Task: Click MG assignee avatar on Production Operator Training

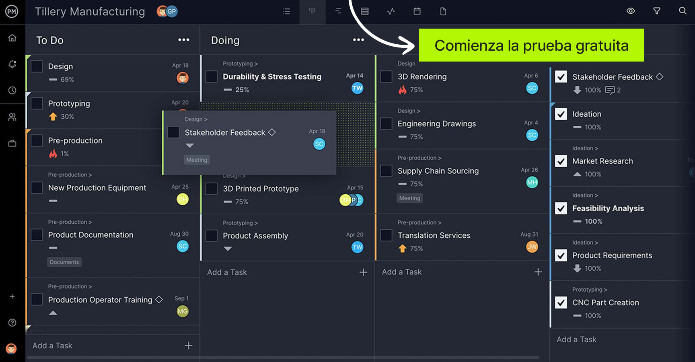Action: [183, 311]
